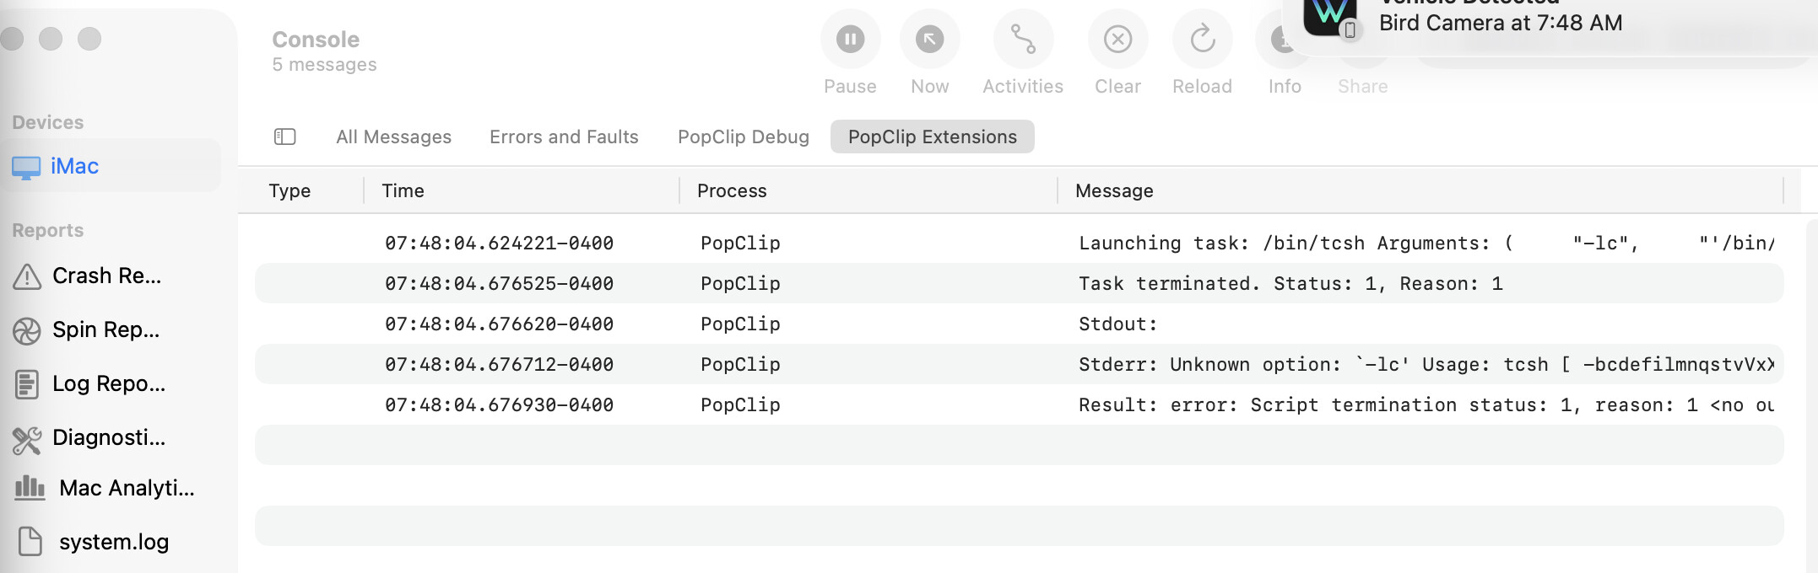The image size is (1818, 573).
Task: Sort by the Process column header
Action: coord(732,191)
